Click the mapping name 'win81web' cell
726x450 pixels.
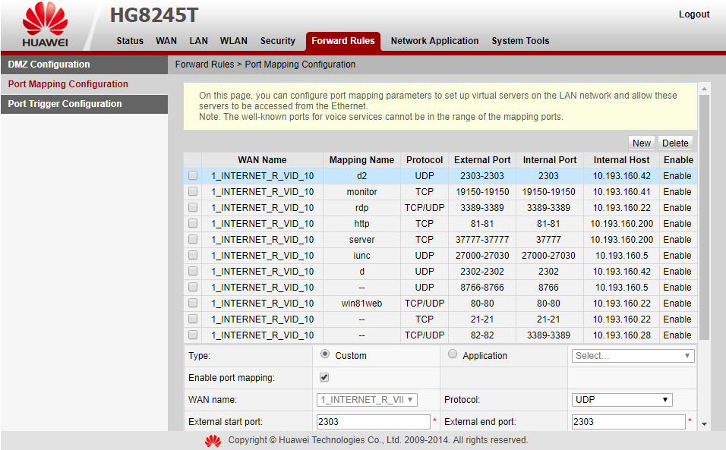(361, 304)
